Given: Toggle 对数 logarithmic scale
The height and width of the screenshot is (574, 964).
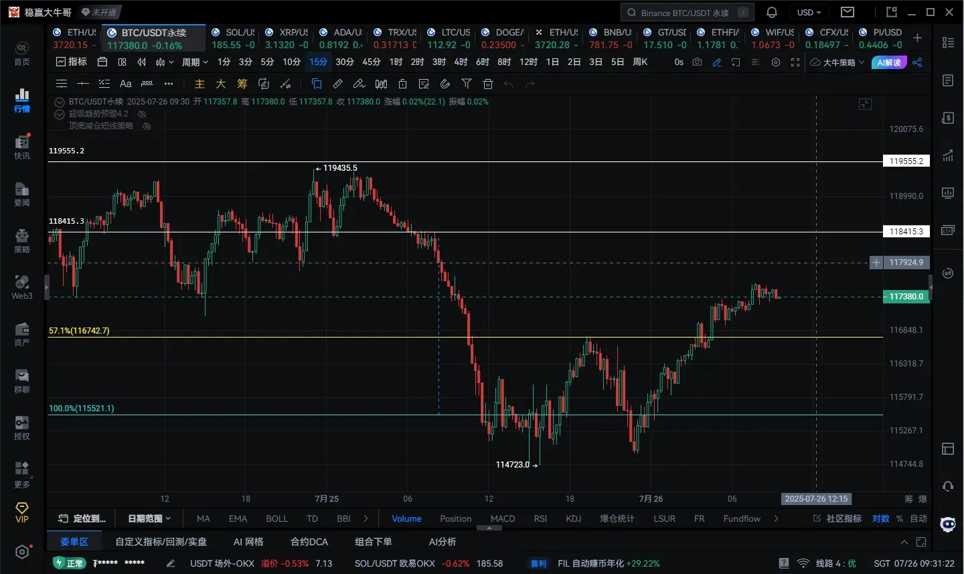Looking at the screenshot, I should 881,518.
